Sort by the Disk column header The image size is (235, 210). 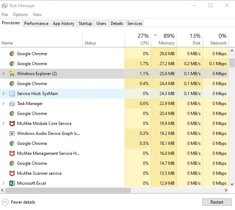click(190, 40)
